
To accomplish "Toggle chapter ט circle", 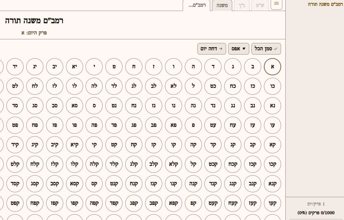I will tap(114, 66).
